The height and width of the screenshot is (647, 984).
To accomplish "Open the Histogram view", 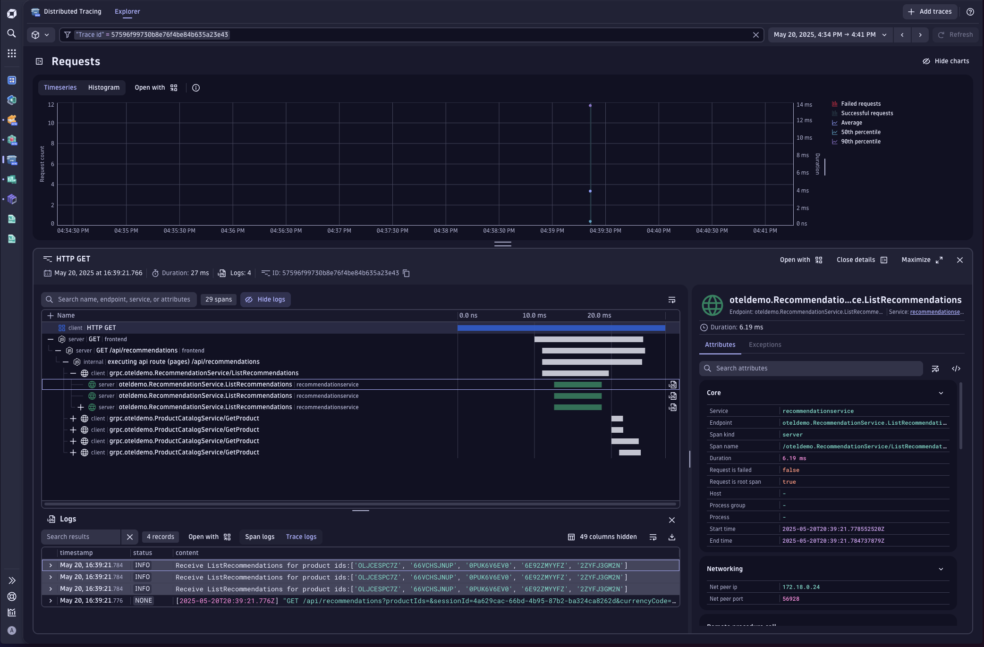I will click(x=103, y=87).
